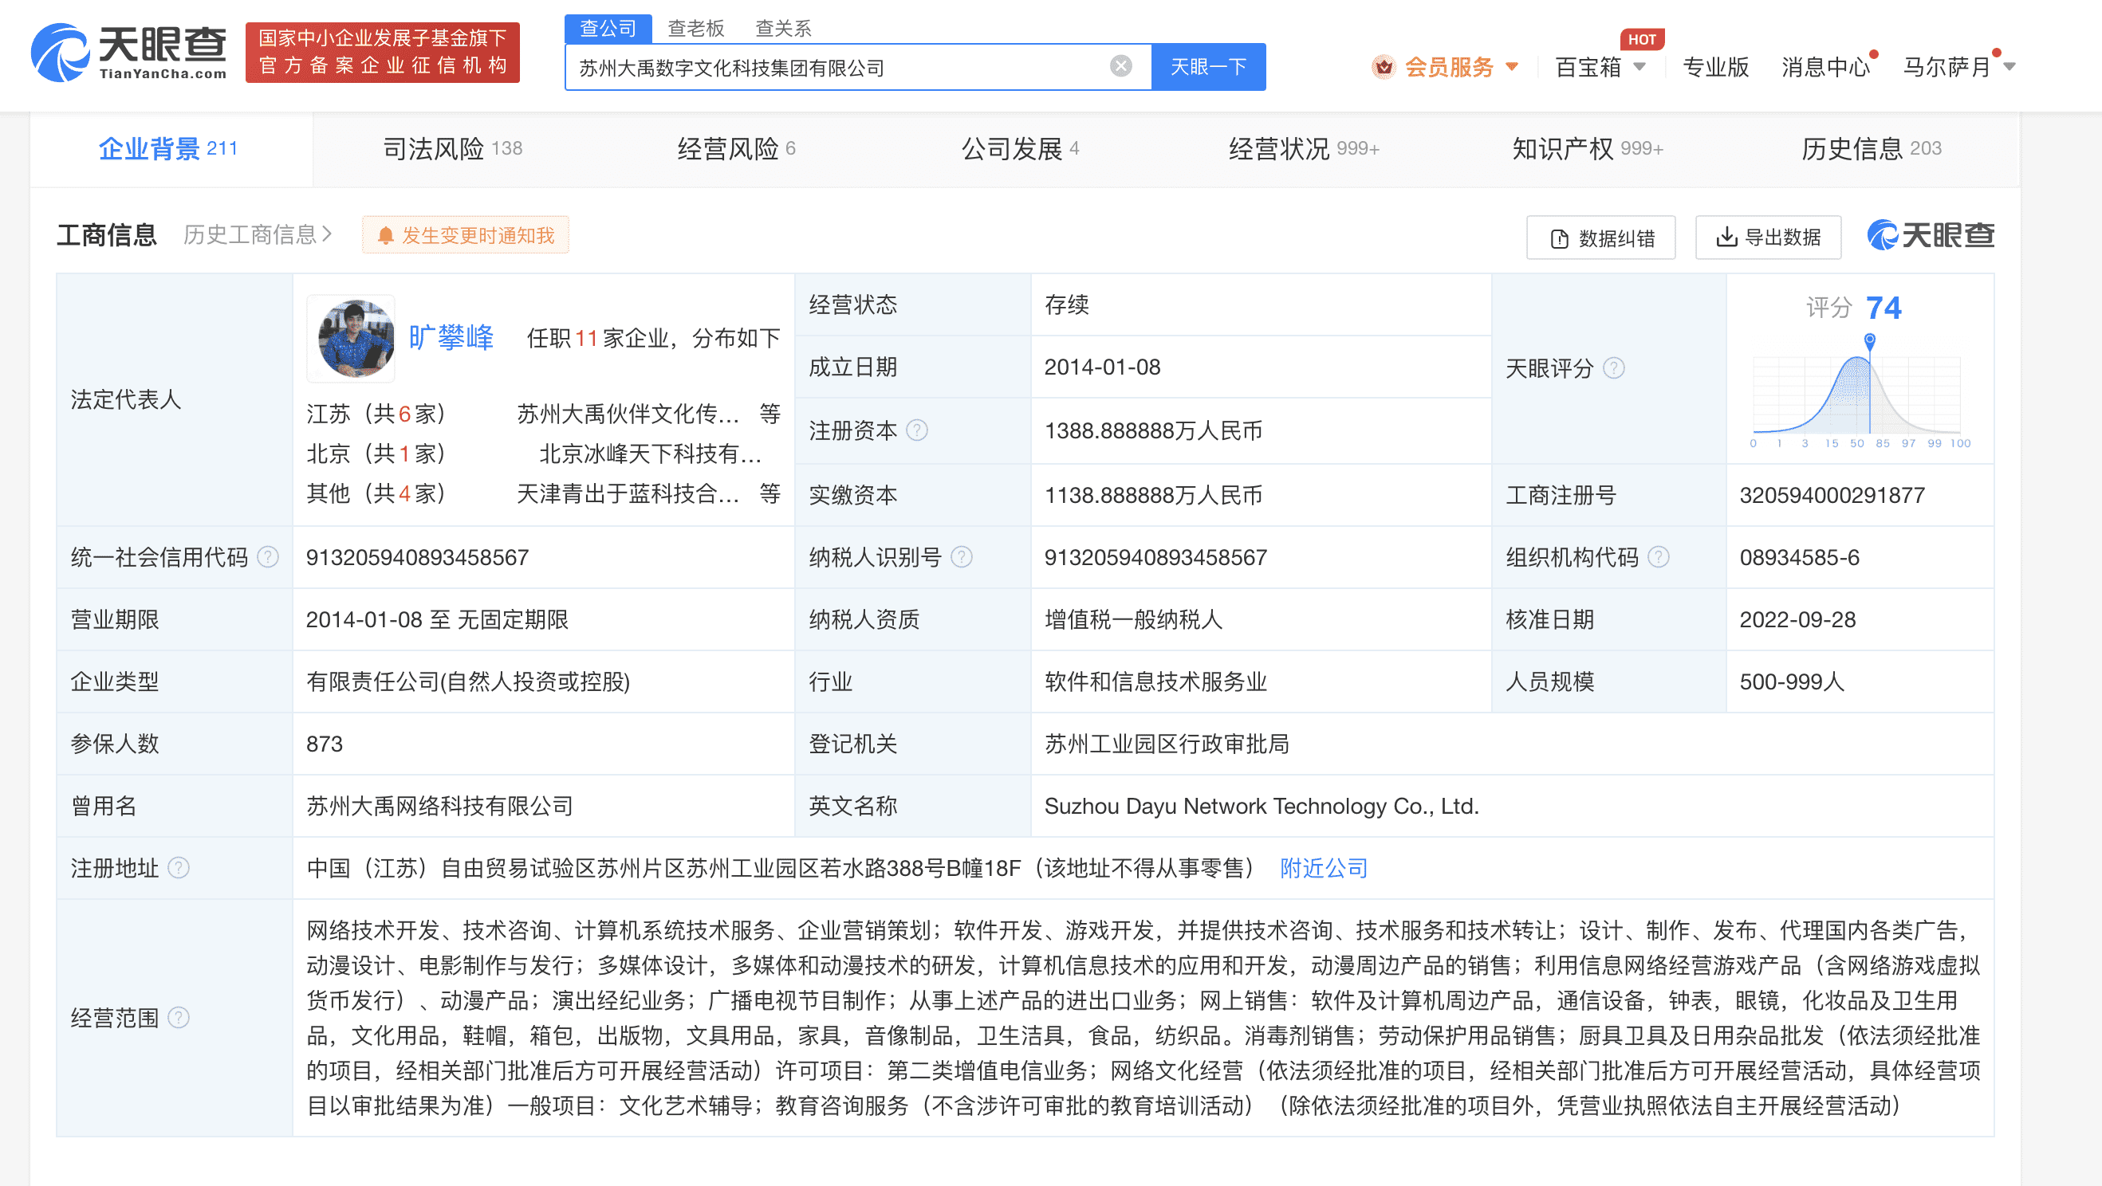Select organization code 08934585-6
This screenshot has width=2102, height=1186.
click(1799, 557)
